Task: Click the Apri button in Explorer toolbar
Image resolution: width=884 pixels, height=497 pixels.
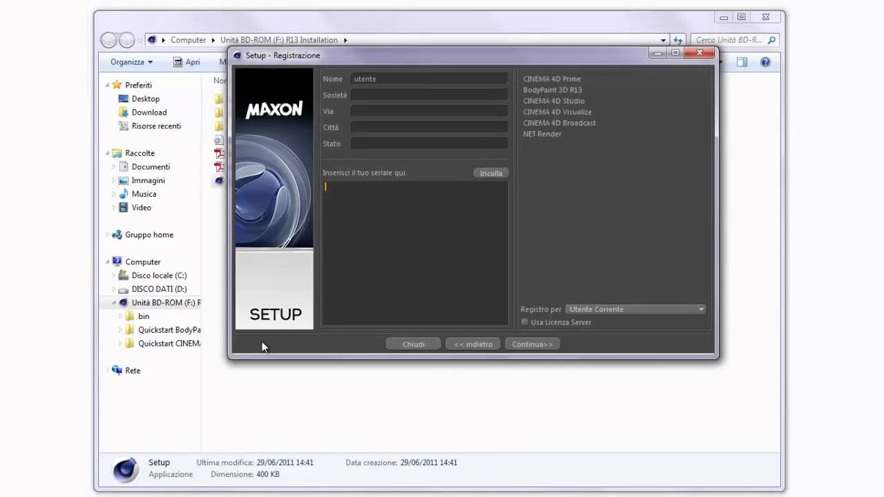Action: coord(186,62)
